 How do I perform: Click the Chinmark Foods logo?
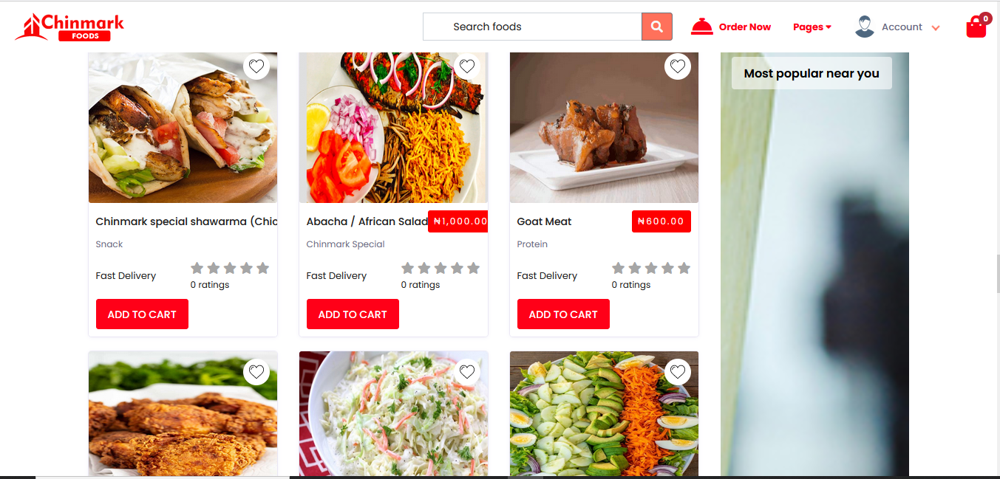[x=69, y=27]
